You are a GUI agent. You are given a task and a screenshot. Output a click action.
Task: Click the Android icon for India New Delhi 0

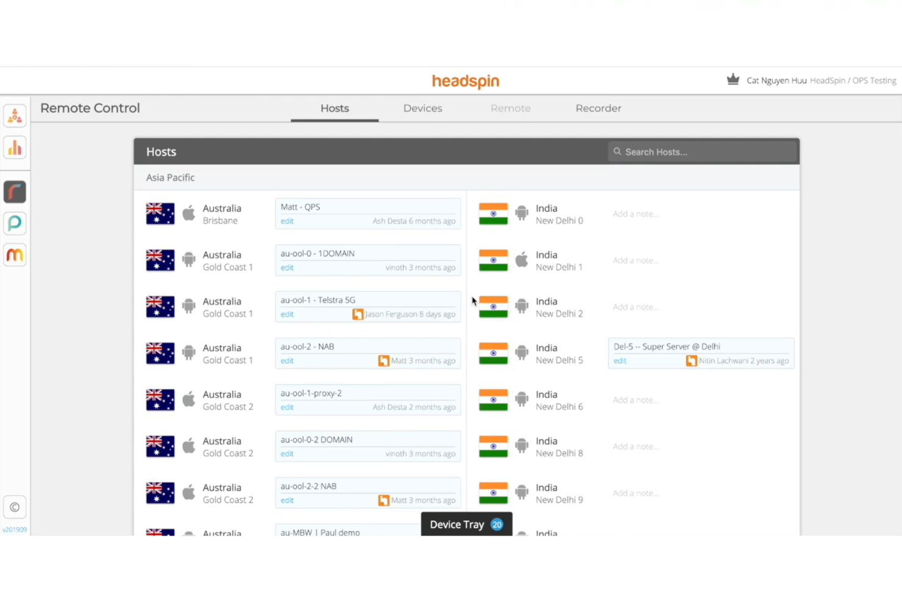point(522,213)
